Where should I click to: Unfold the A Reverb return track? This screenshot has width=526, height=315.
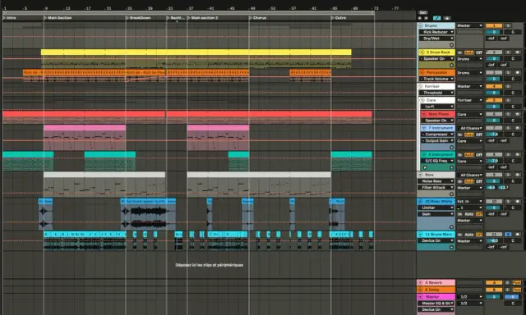tap(420, 282)
